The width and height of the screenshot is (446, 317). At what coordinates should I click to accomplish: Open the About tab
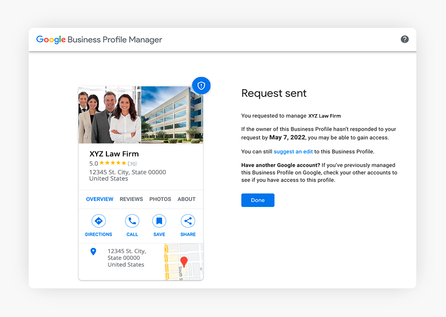tap(186, 199)
